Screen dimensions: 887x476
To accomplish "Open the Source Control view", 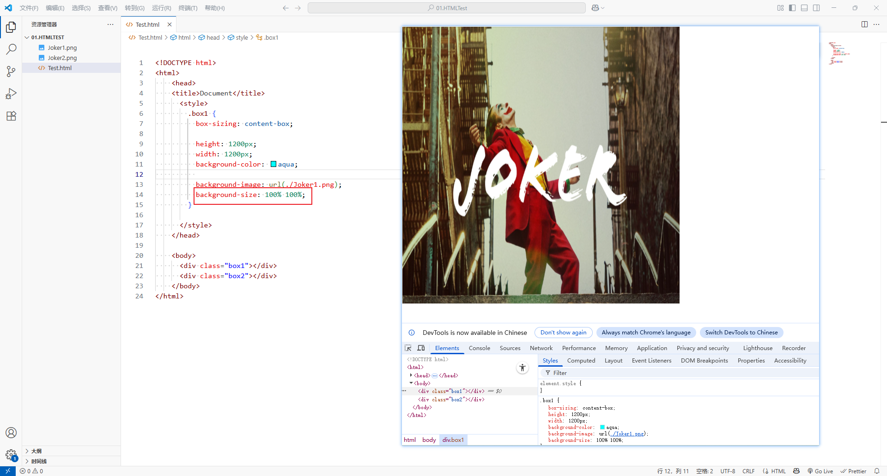I will point(11,71).
